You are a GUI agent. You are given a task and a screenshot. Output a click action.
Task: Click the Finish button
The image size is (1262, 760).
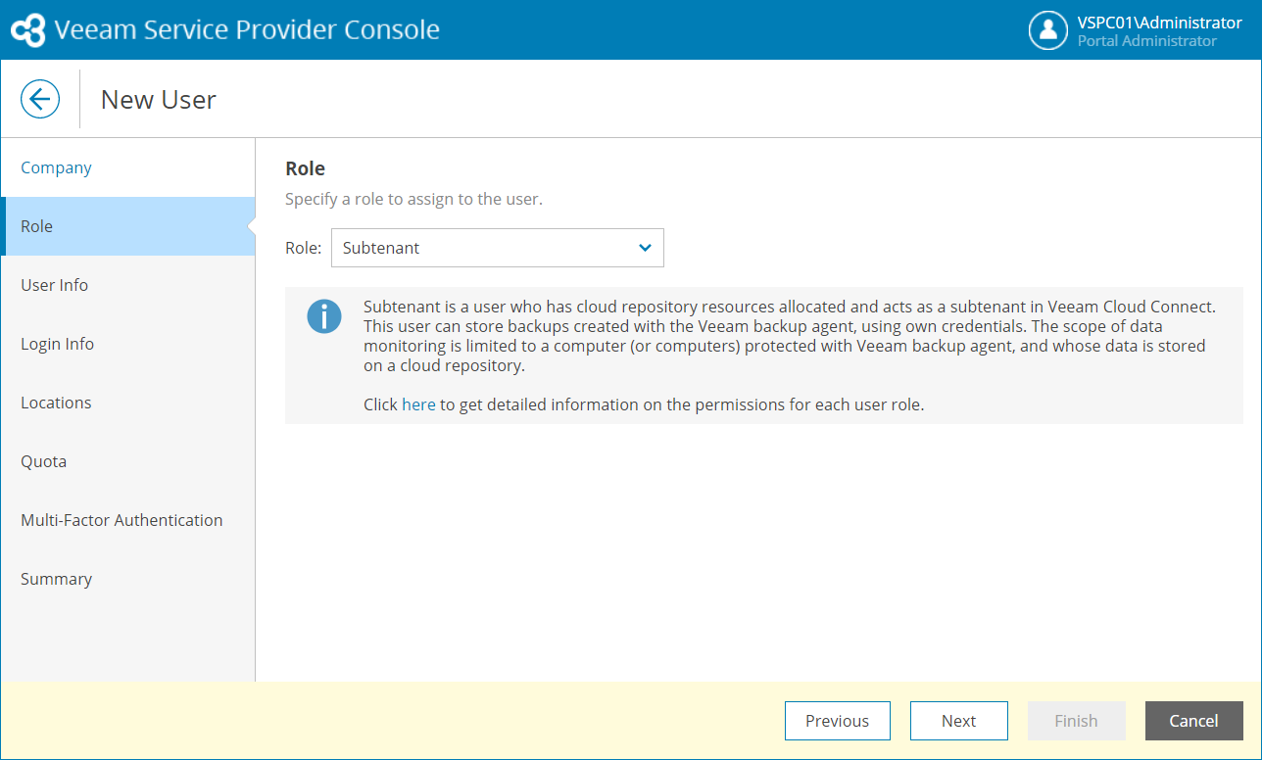1076,721
